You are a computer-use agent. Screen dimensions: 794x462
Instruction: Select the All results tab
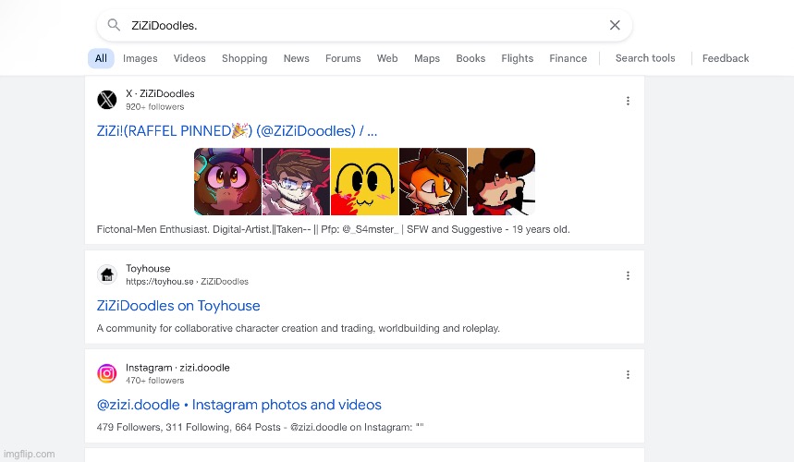101,58
